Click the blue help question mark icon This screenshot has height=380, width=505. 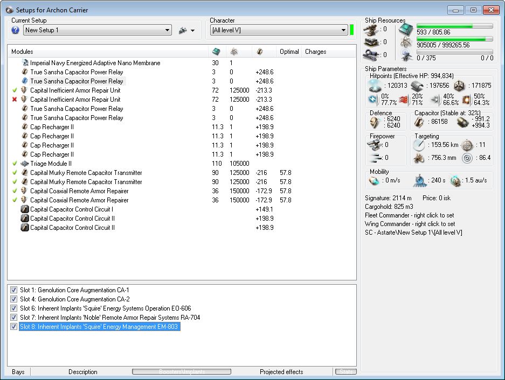coord(15,30)
